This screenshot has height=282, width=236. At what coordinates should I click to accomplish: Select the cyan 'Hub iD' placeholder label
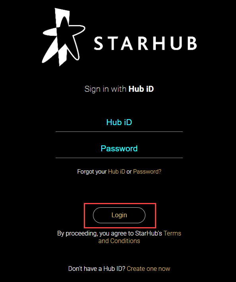(x=119, y=122)
